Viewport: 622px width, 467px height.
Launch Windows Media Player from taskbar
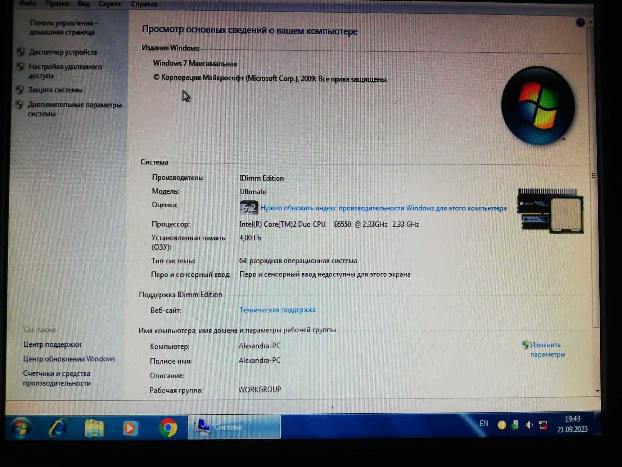pos(130,428)
